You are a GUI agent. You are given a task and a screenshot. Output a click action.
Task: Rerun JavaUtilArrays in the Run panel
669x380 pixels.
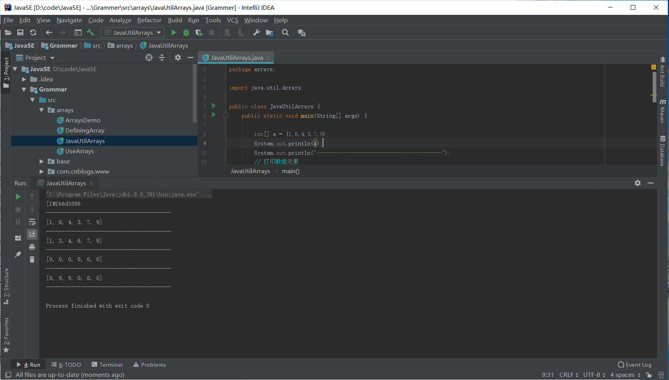point(18,197)
